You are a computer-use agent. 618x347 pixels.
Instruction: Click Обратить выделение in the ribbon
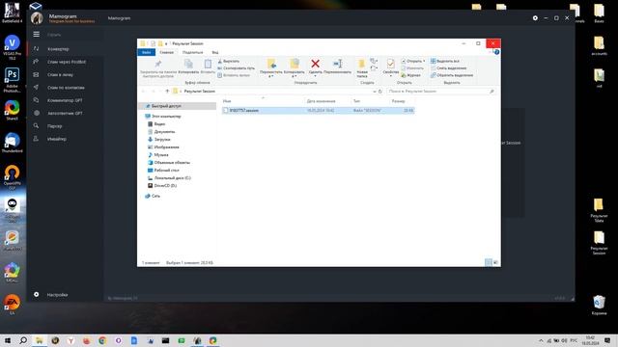click(452, 75)
